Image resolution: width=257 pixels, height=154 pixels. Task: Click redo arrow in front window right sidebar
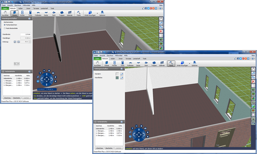(253, 77)
